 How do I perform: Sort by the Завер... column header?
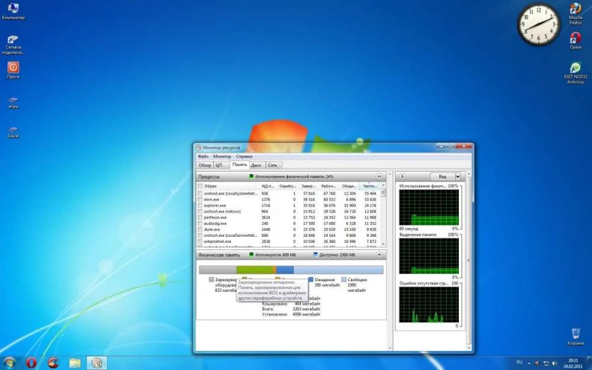[x=308, y=186]
